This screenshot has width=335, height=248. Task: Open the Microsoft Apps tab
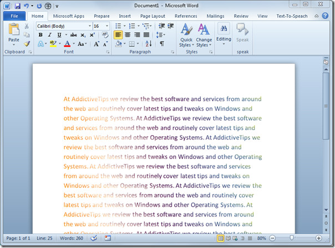(x=69, y=16)
